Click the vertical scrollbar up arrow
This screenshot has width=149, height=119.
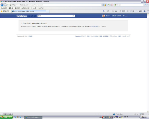pyautogui.click(x=148, y=15)
